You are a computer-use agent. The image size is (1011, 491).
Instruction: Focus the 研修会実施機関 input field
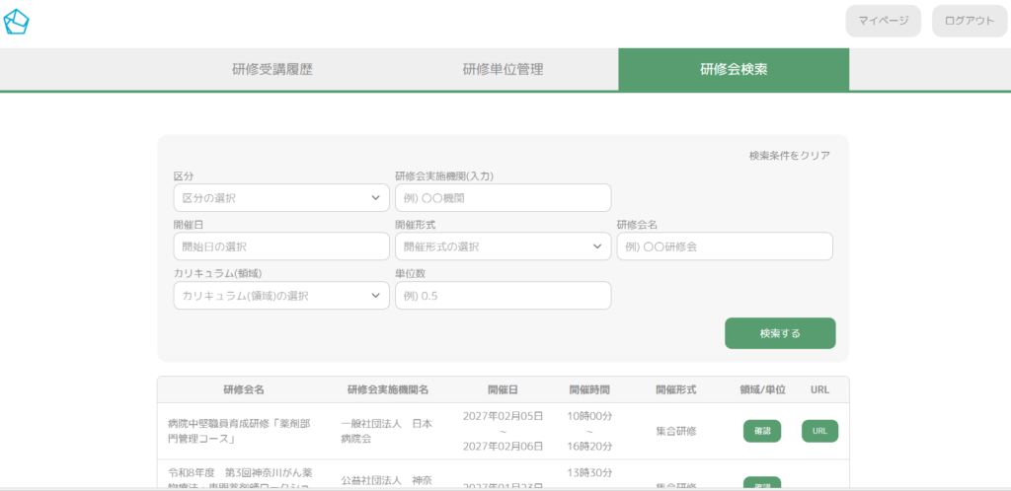click(503, 197)
